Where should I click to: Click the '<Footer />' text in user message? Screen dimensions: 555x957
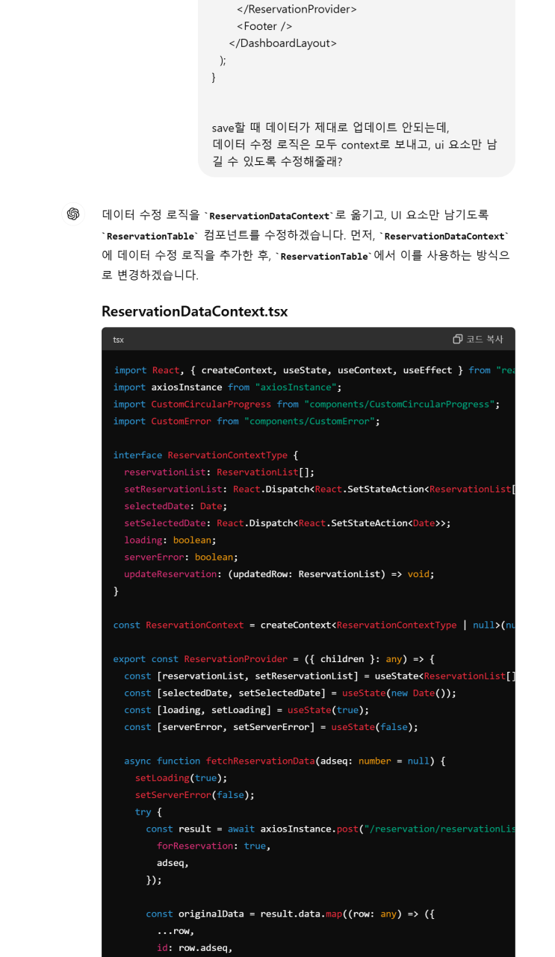[x=264, y=26]
